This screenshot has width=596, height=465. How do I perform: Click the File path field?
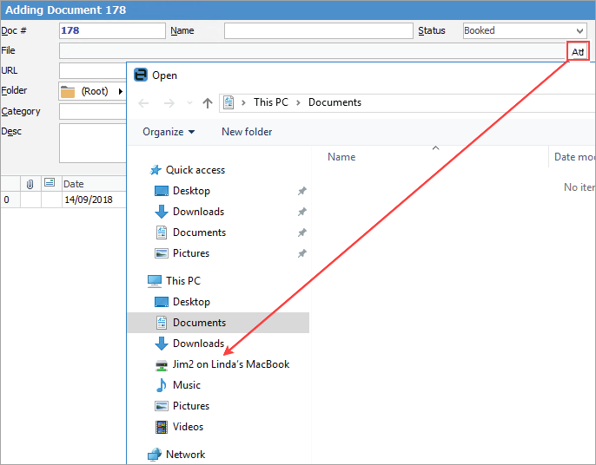pyautogui.click(x=313, y=51)
